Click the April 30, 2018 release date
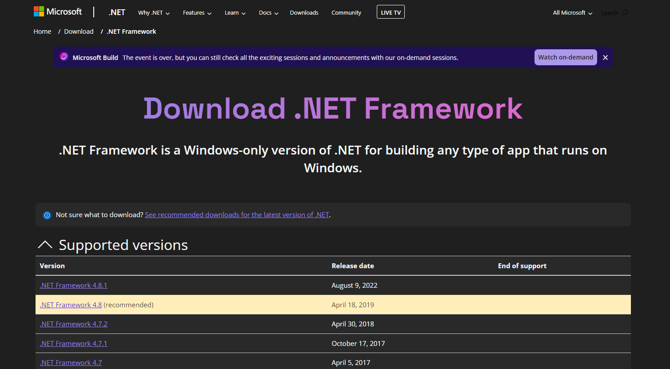The height and width of the screenshot is (369, 670). point(353,324)
